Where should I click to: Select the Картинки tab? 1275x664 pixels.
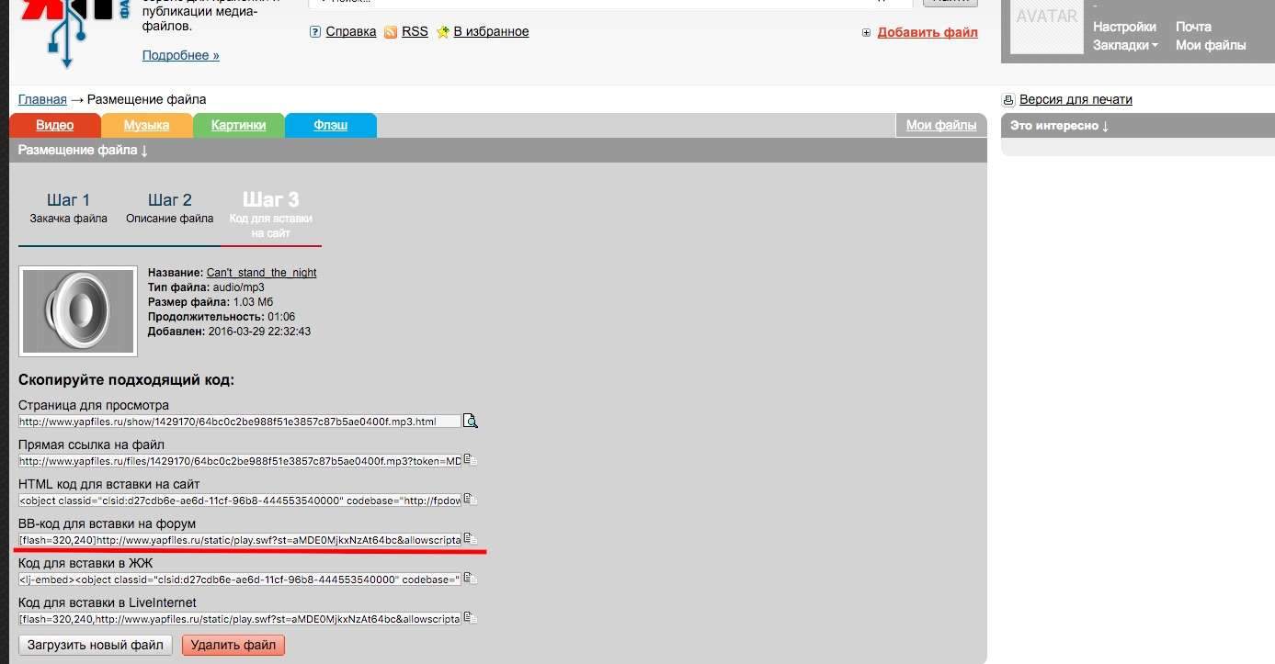click(239, 125)
